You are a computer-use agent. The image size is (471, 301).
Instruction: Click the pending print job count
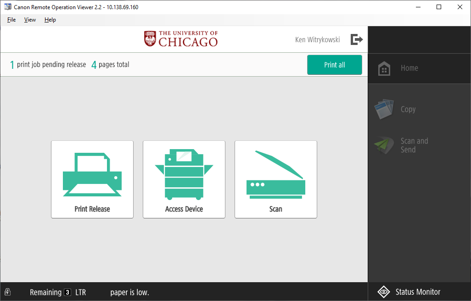12,65
